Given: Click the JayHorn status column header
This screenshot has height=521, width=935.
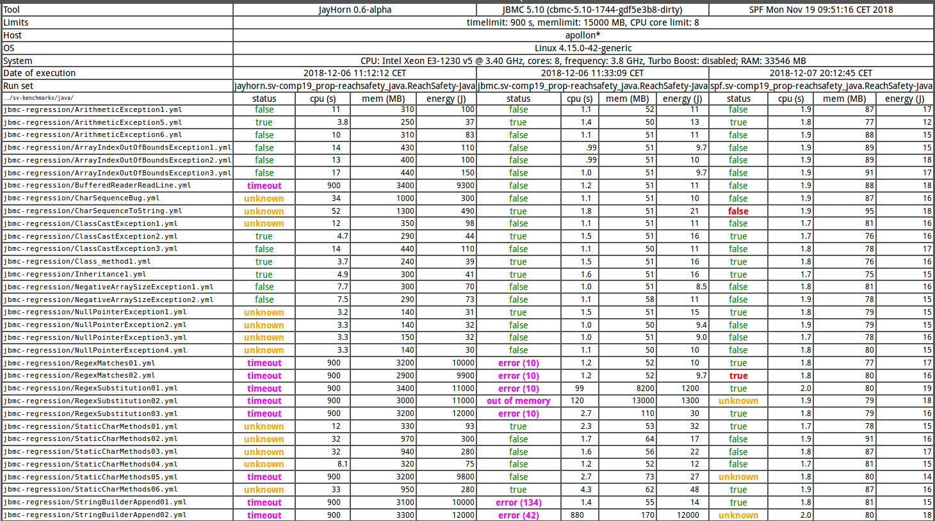Looking at the screenshot, I should [x=264, y=99].
